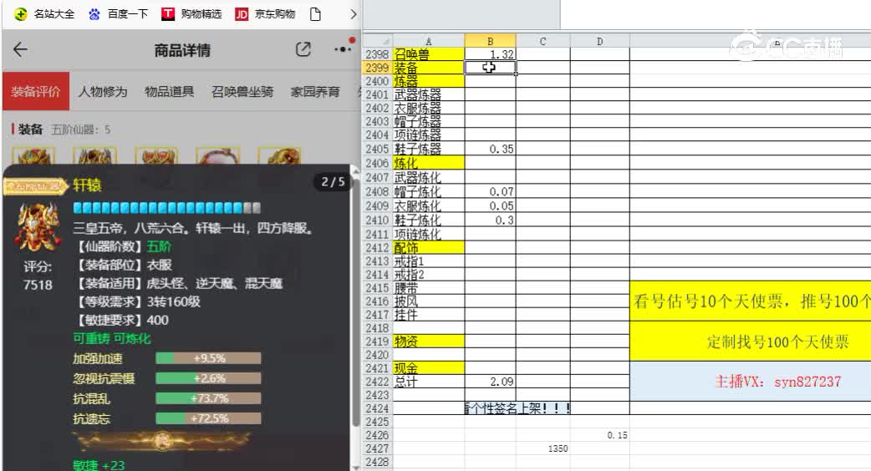Select column A header in spreadsheet
Viewport: 871px width, 471px height.
pyautogui.click(x=428, y=41)
